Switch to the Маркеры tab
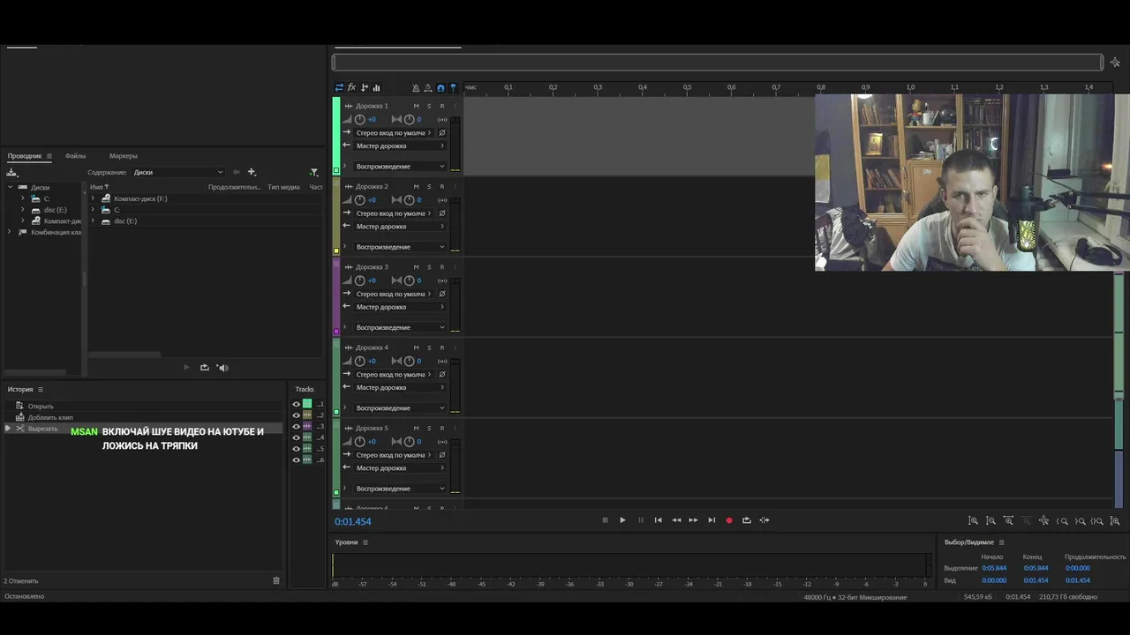The height and width of the screenshot is (635, 1130). (x=124, y=156)
